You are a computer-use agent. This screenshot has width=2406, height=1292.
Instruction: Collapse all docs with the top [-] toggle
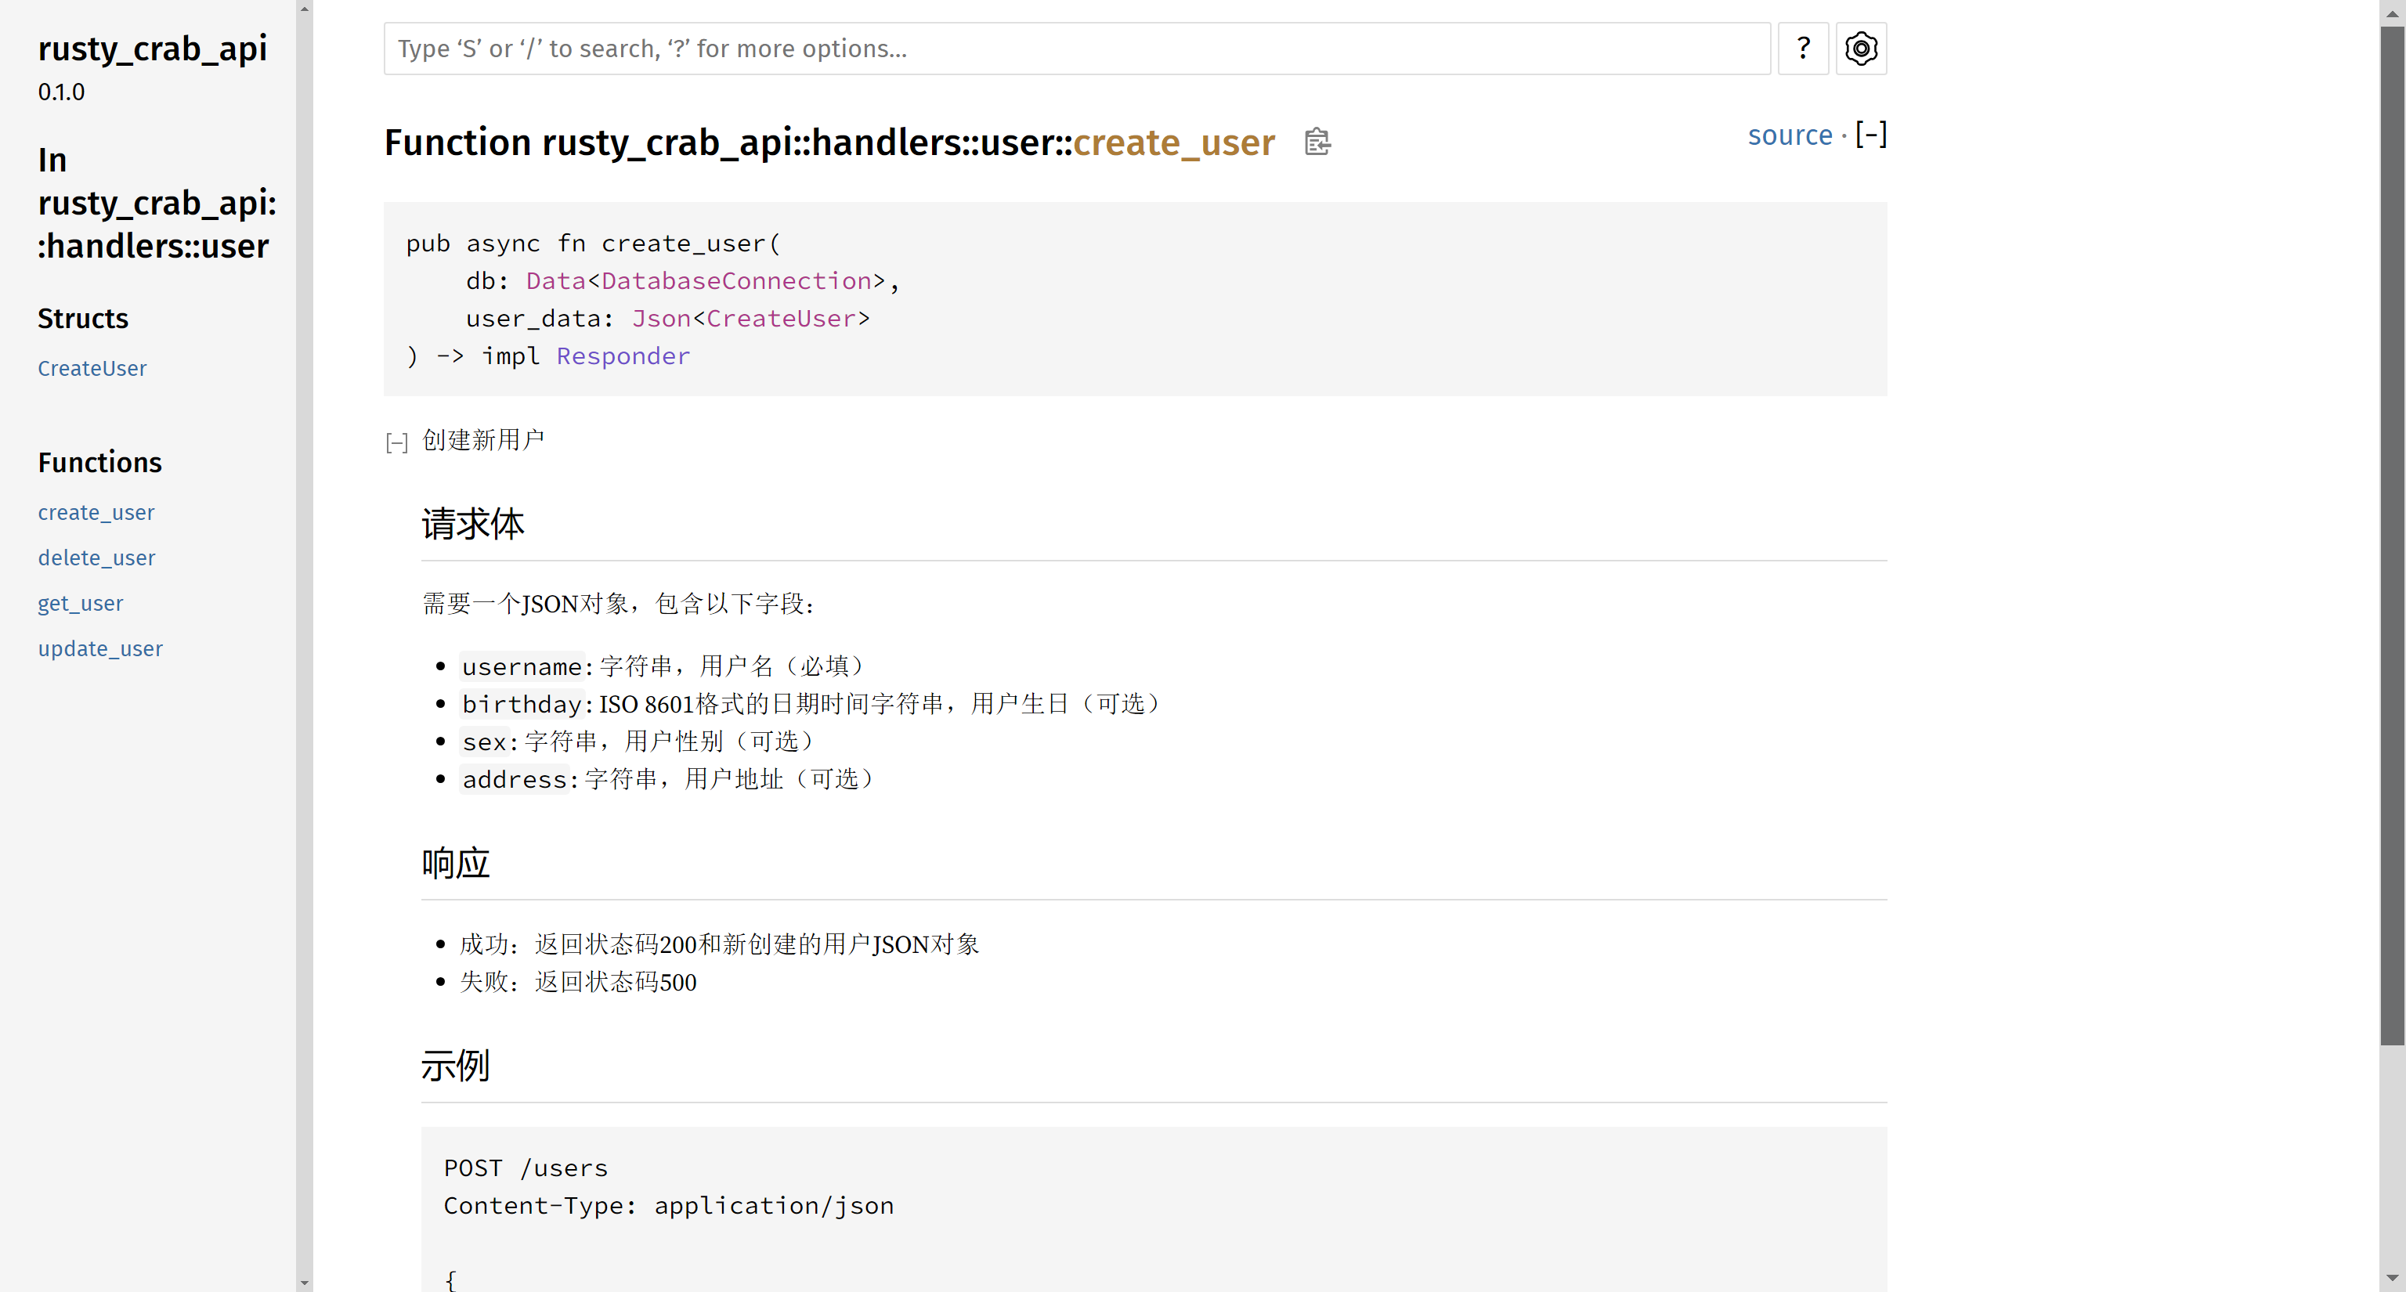coord(1871,135)
